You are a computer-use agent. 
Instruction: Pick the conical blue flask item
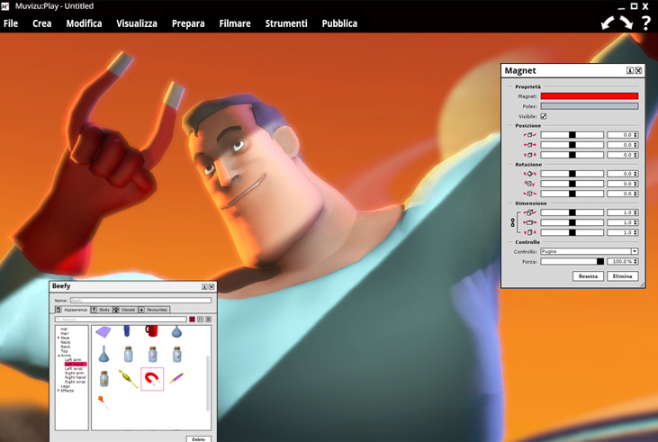[x=104, y=355]
